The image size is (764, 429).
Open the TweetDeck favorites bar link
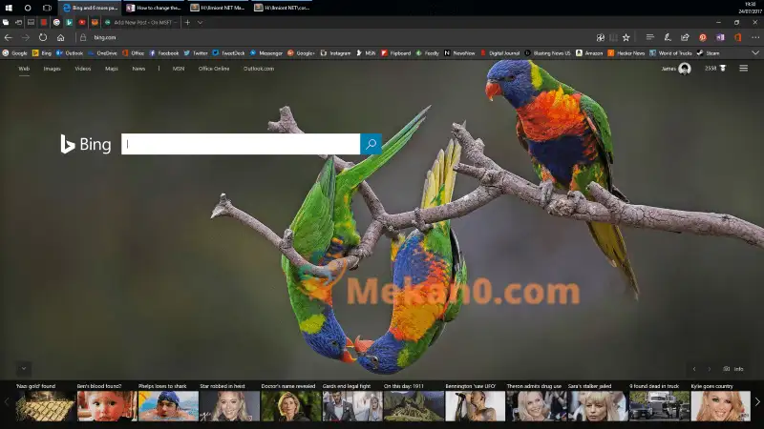(228, 53)
